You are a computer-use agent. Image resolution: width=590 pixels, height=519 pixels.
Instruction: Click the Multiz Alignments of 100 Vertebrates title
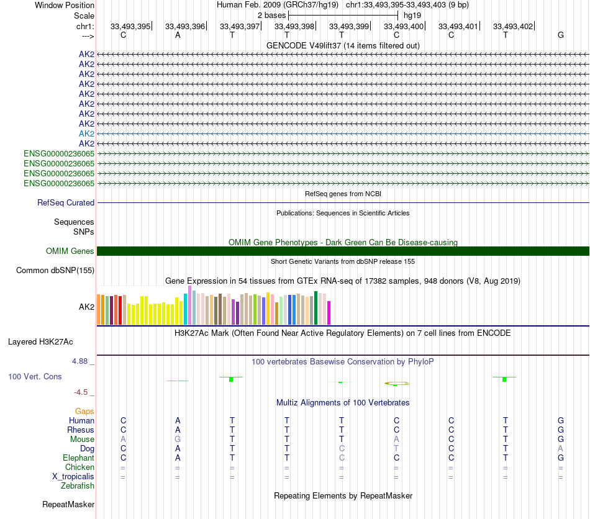pyautogui.click(x=343, y=402)
